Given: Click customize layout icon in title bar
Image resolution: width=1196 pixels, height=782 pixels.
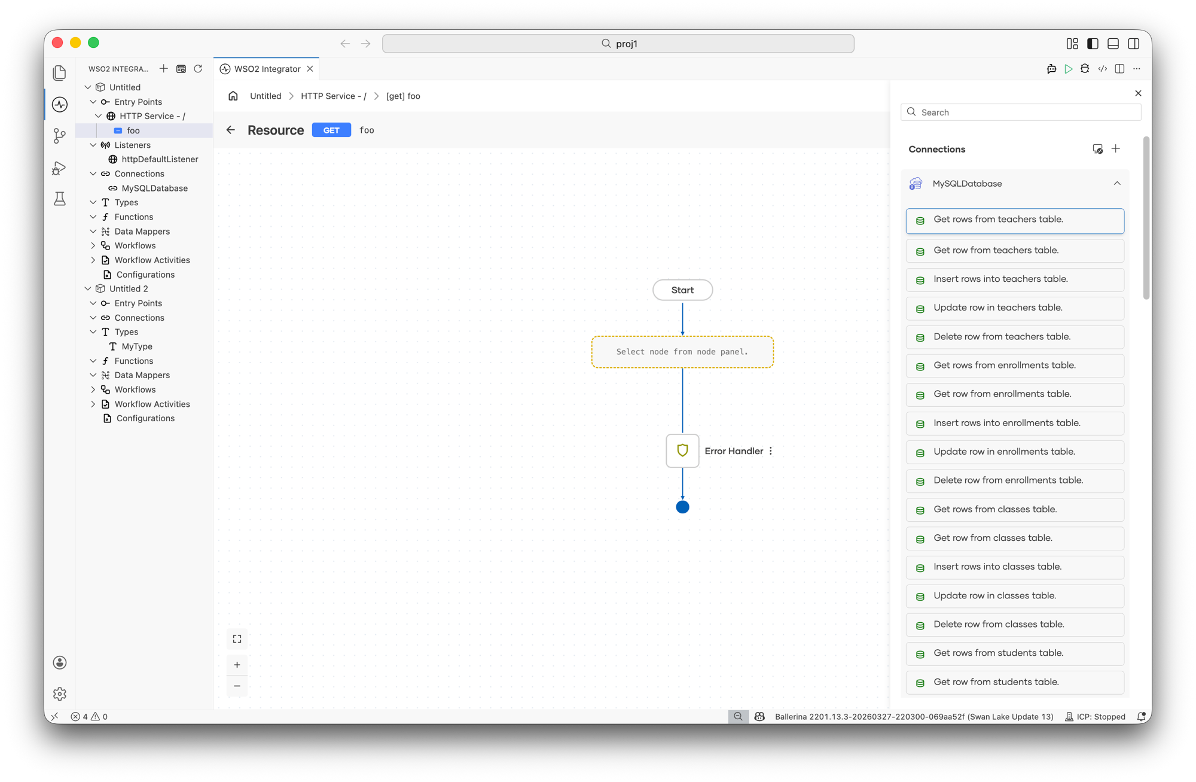Looking at the screenshot, I should tap(1072, 44).
